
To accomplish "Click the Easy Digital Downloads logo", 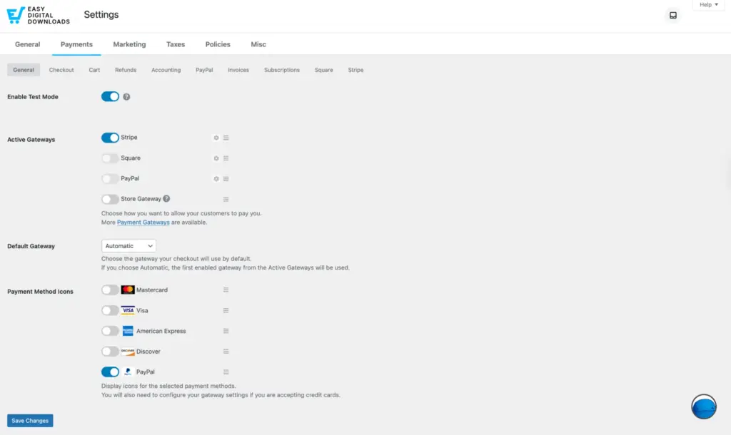I will (x=37, y=14).
